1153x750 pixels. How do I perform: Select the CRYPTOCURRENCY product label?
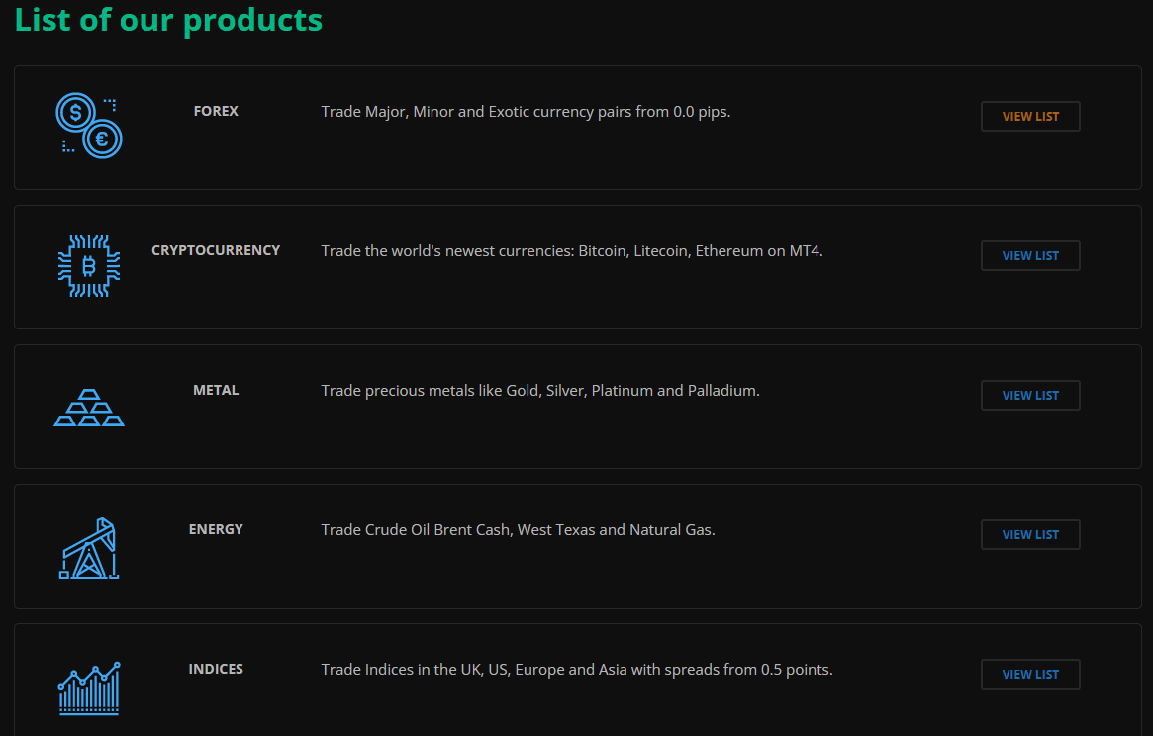click(216, 250)
